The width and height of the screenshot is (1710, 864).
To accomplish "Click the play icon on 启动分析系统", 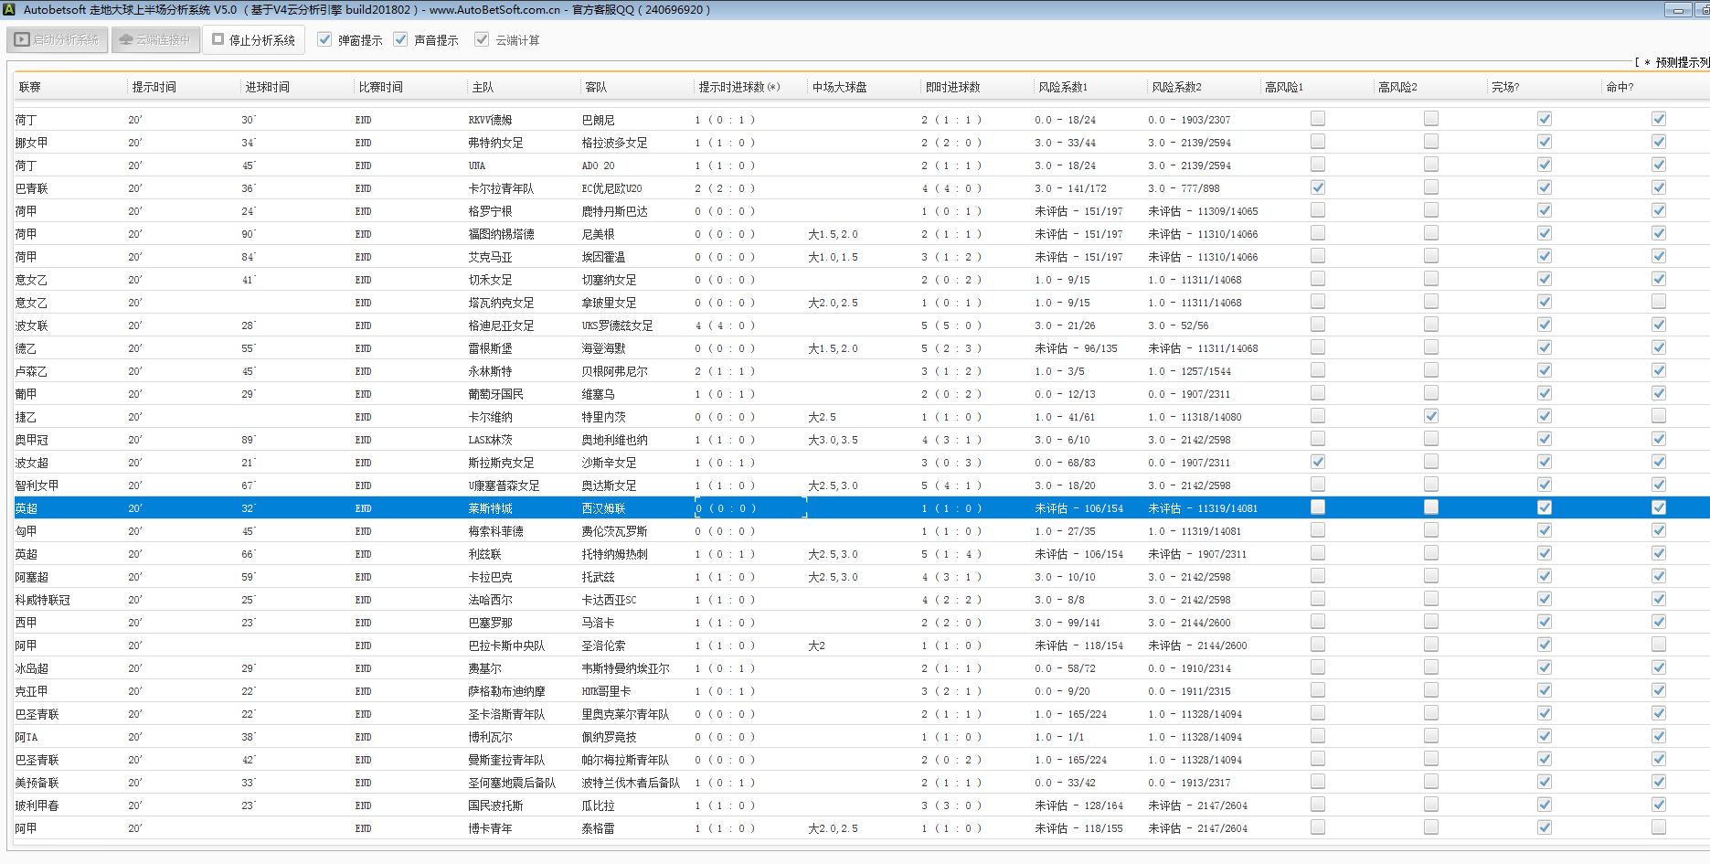I will (22, 40).
